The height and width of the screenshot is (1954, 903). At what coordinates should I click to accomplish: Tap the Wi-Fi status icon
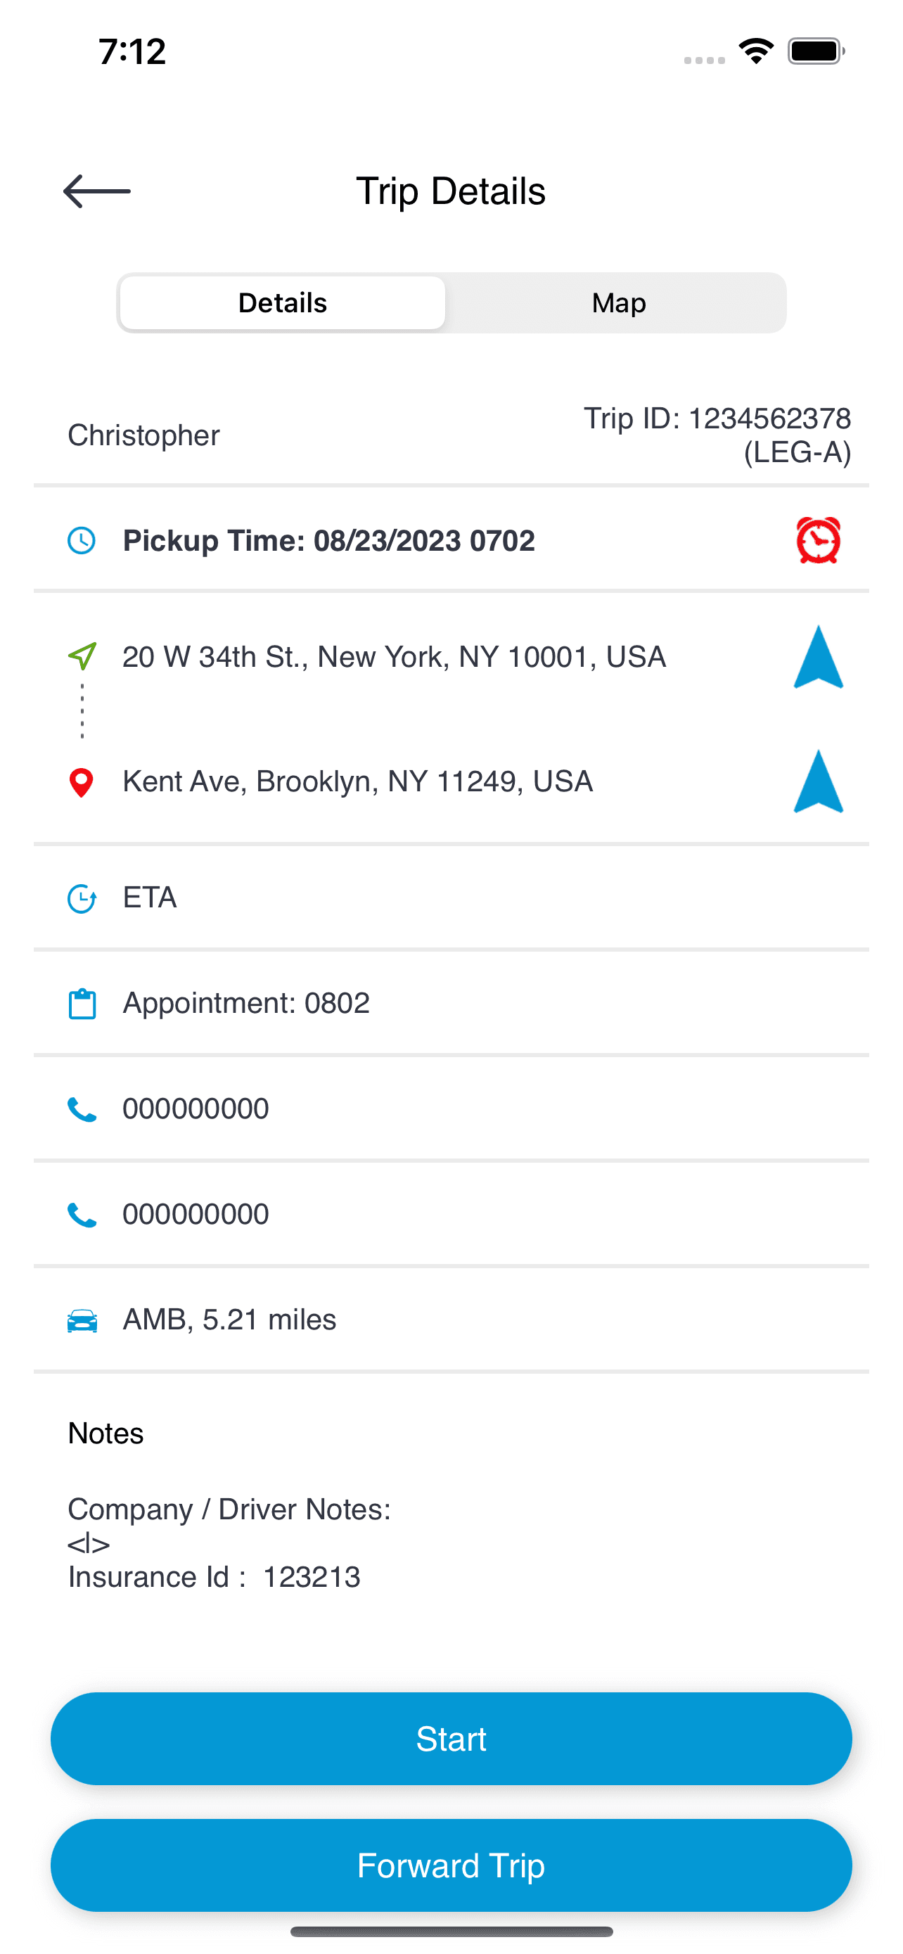click(x=755, y=51)
